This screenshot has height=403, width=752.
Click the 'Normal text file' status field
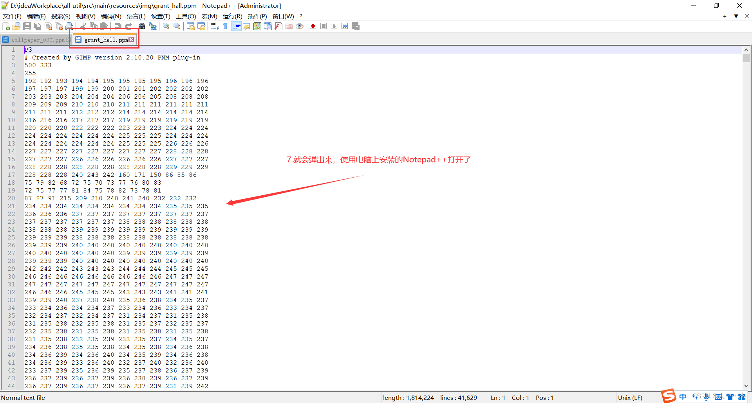point(23,398)
